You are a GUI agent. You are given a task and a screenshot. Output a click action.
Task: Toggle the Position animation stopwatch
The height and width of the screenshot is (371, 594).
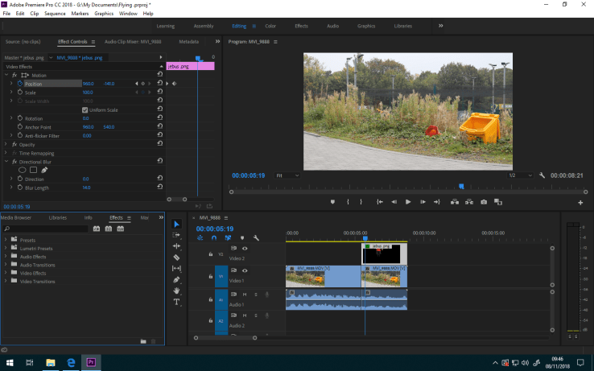20,84
